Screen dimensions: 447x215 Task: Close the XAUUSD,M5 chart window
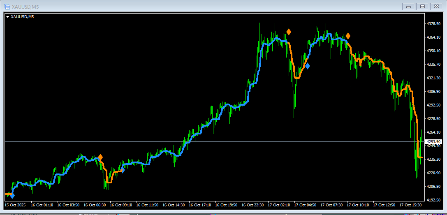[x=436, y=6]
